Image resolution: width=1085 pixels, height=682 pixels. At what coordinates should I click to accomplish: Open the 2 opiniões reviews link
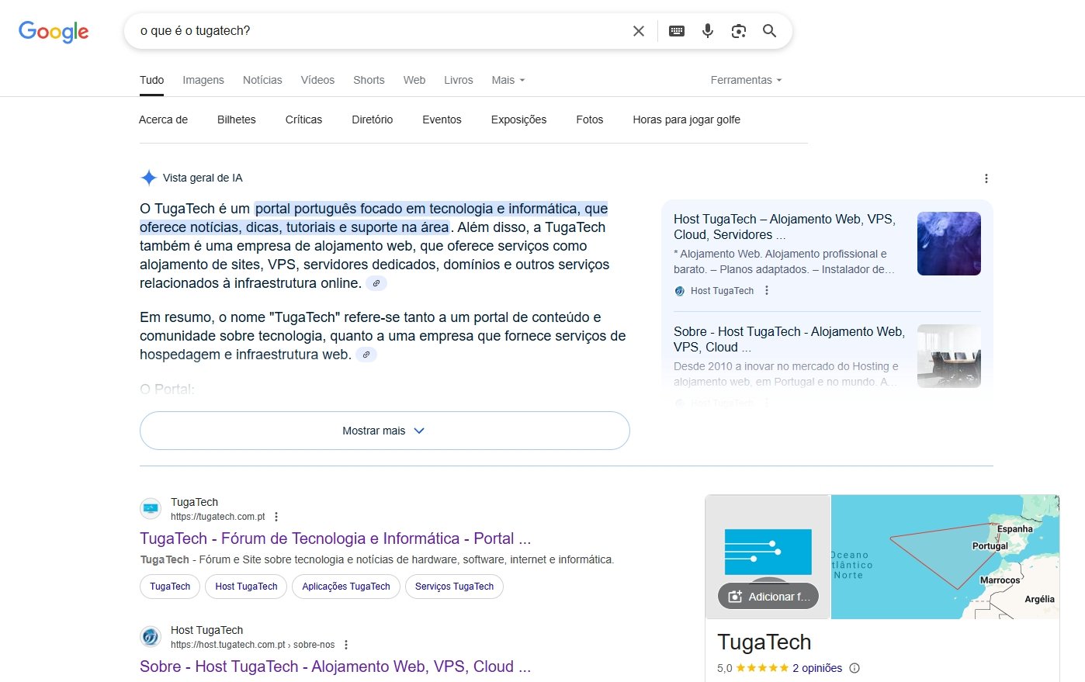tap(817, 668)
